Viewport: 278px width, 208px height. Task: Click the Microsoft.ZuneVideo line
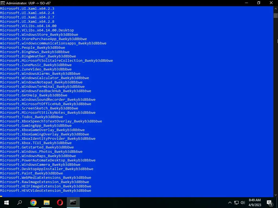(x=36, y=69)
